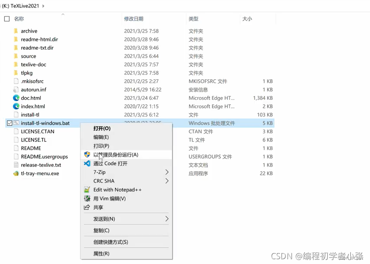The image size is (370, 264).
Task: Select 用 Vim 编辑(V) entry
Action: click(x=126, y=198)
